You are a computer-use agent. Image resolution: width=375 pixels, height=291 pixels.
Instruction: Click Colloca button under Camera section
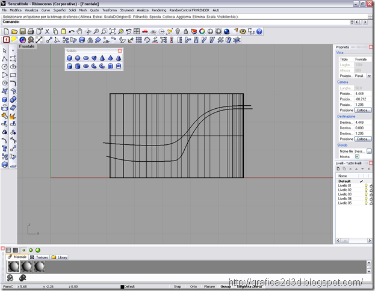point(363,111)
